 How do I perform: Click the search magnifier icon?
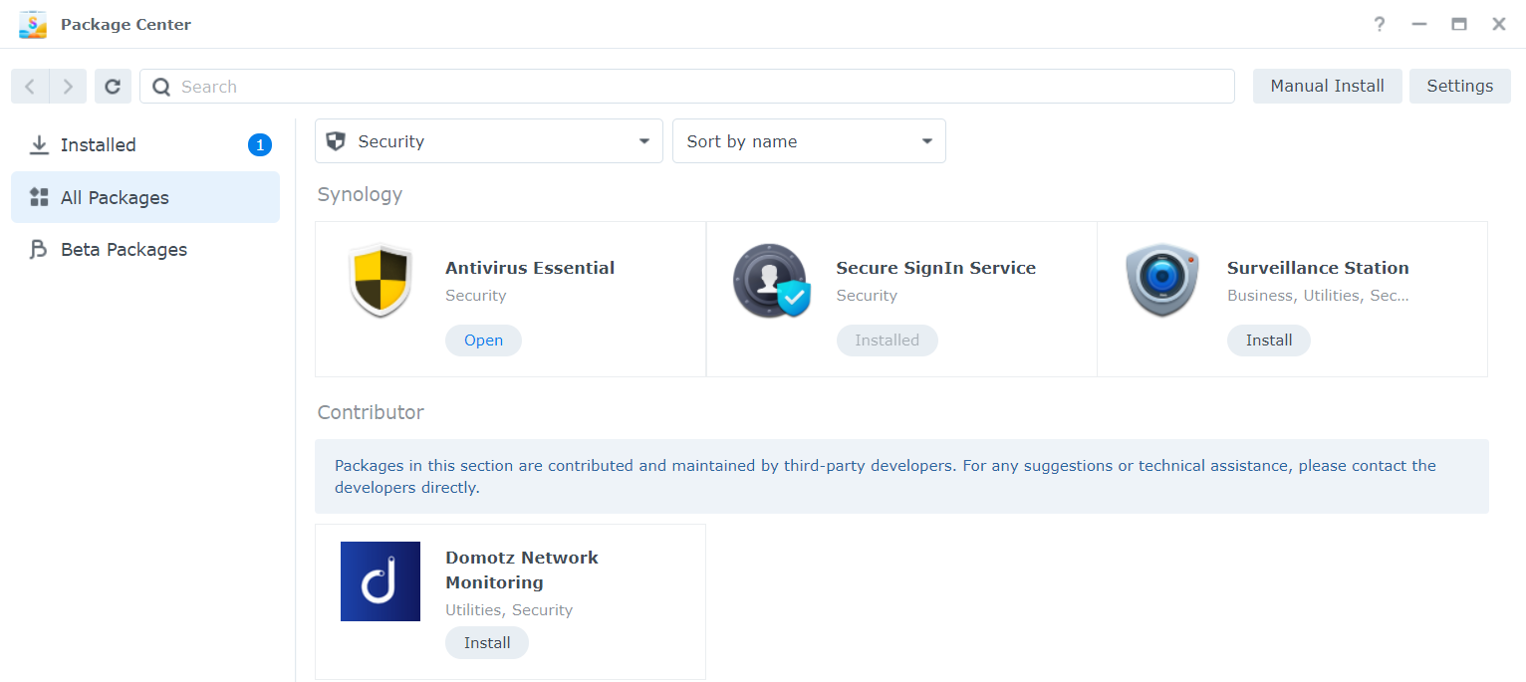click(161, 87)
